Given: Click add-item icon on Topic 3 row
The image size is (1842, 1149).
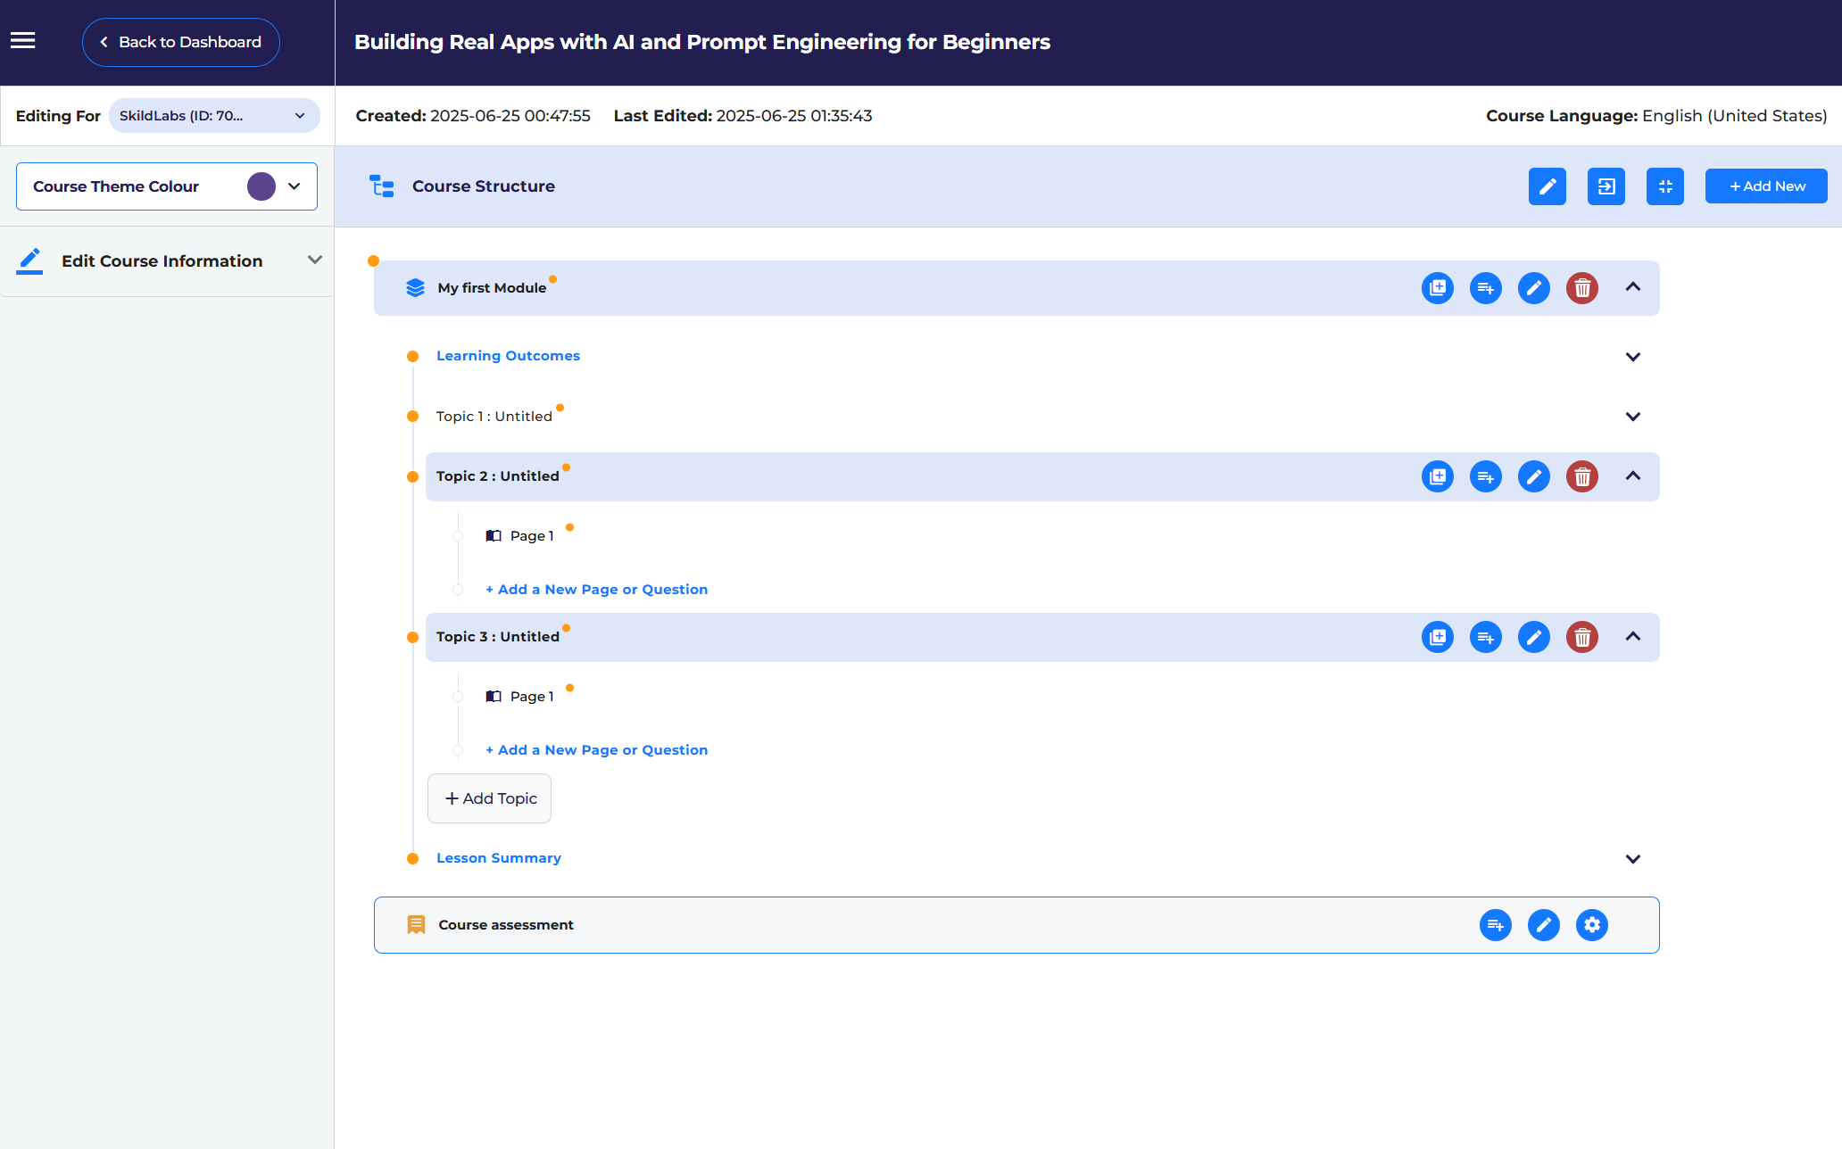Looking at the screenshot, I should [x=1485, y=637].
